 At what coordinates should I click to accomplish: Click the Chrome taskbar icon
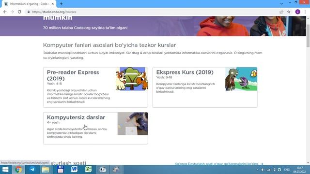pos(18,170)
